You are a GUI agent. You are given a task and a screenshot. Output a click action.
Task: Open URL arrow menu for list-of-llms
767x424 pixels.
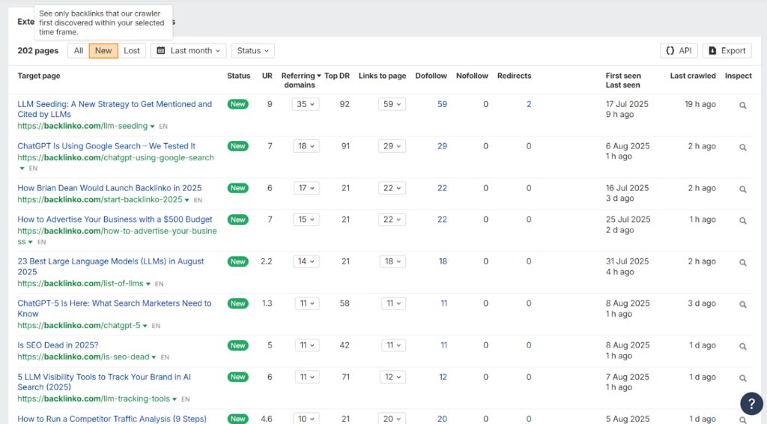[x=148, y=284]
